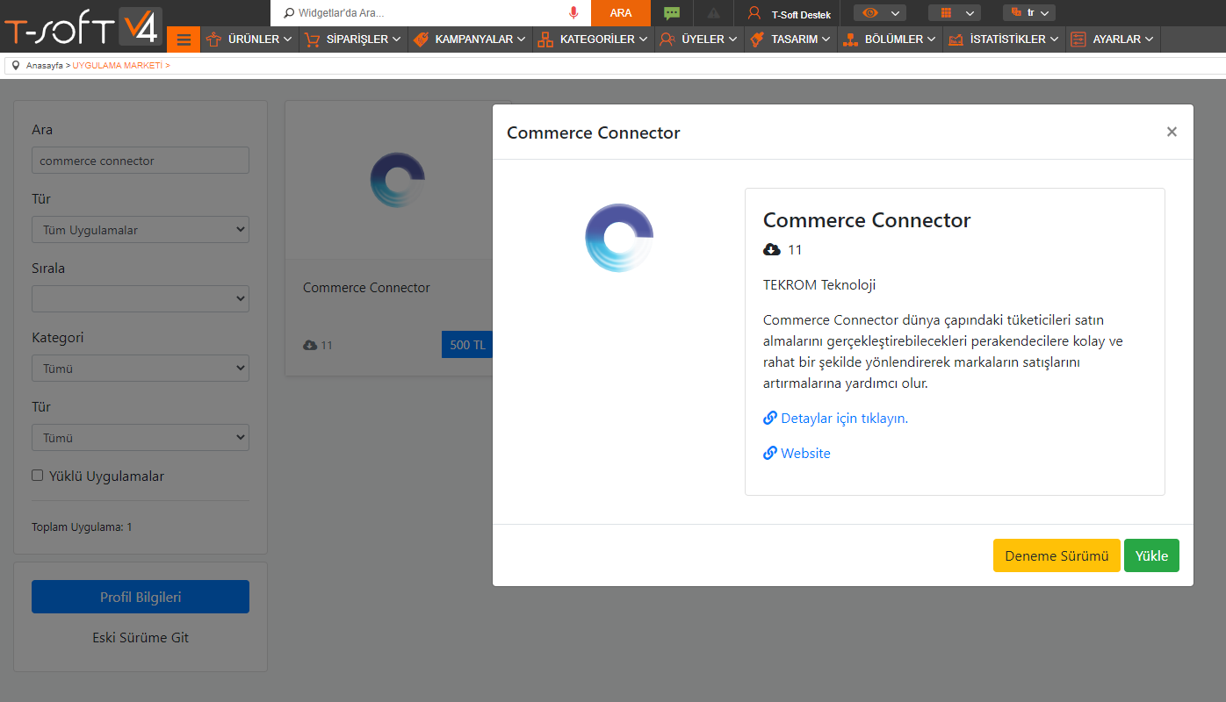Open the KATEGORİLER menu
The height and width of the screenshot is (702, 1226).
click(594, 39)
